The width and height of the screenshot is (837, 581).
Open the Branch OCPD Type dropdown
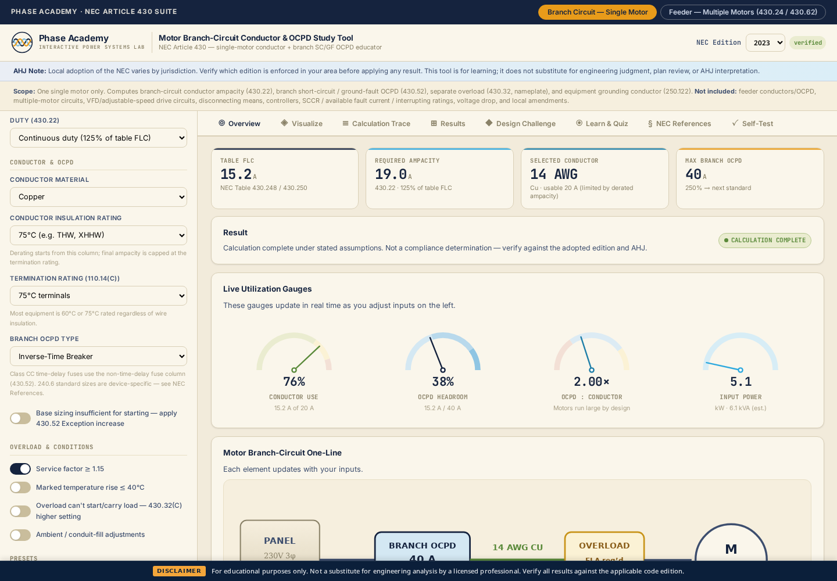point(98,356)
